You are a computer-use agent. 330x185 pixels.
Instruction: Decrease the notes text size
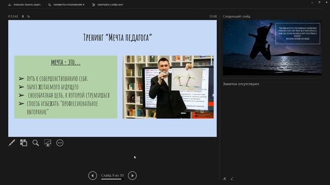coord(232,179)
